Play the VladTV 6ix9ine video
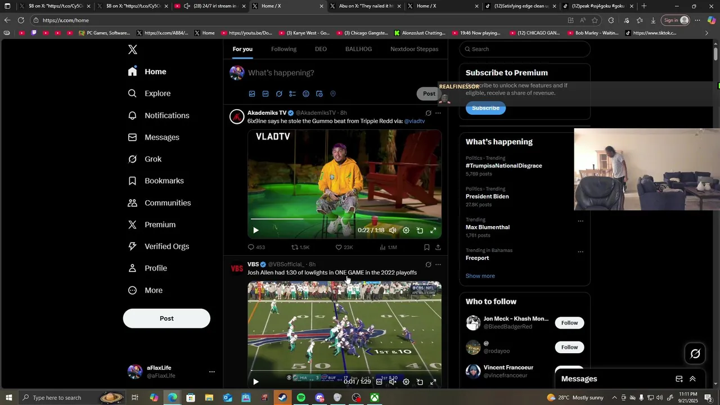 (255, 230)
